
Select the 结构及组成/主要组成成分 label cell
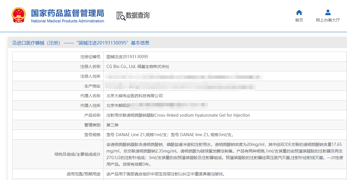[x=58, y=154]
